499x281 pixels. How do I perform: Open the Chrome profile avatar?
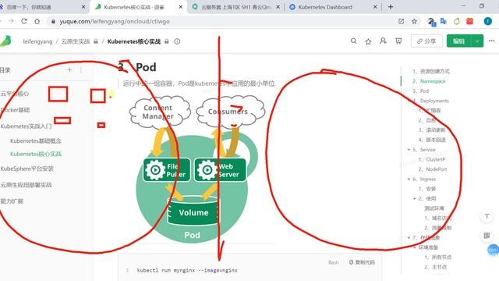(487, 21)
